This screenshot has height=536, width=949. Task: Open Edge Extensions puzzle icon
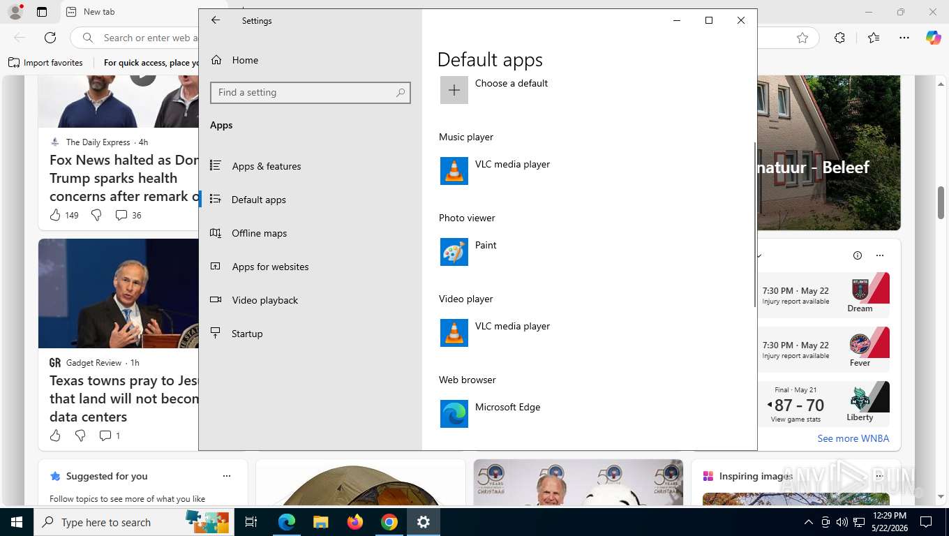839,38
